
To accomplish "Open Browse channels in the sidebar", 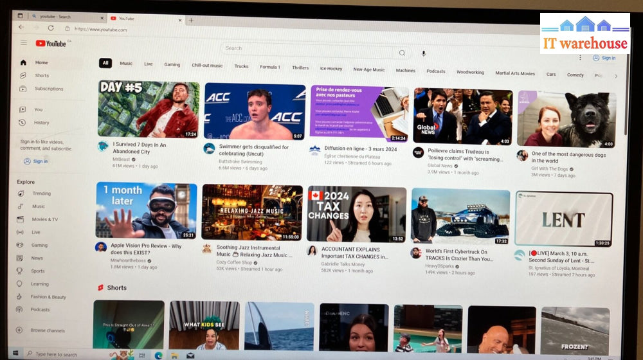I will 47,330.
